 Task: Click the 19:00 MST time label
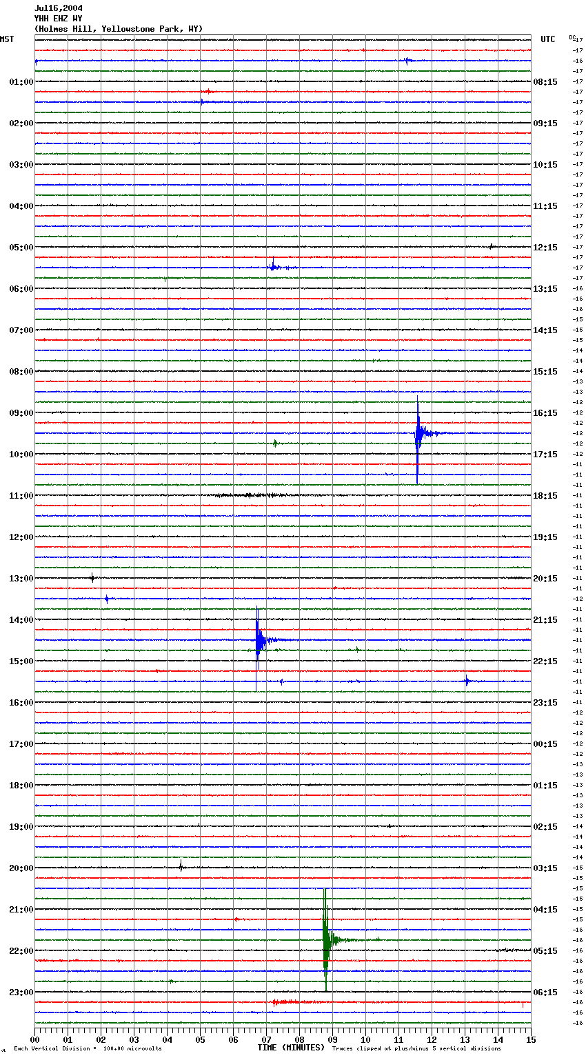21,827
